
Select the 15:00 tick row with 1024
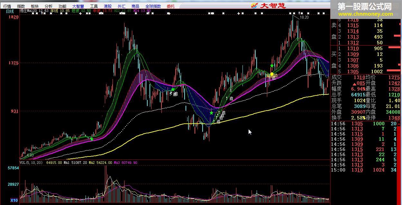click(x=364, y=170)
